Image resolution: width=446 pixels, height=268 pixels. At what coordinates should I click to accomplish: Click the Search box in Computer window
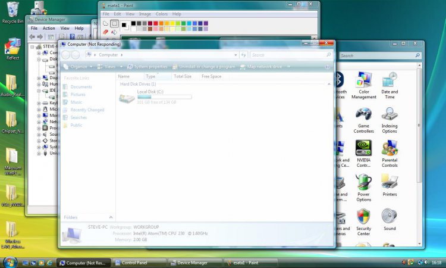coord(291,55)
